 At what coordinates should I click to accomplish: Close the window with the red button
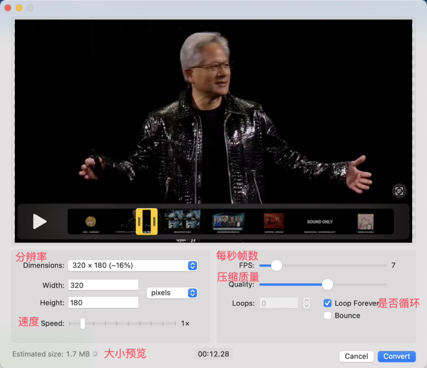(x=8, y=8)
